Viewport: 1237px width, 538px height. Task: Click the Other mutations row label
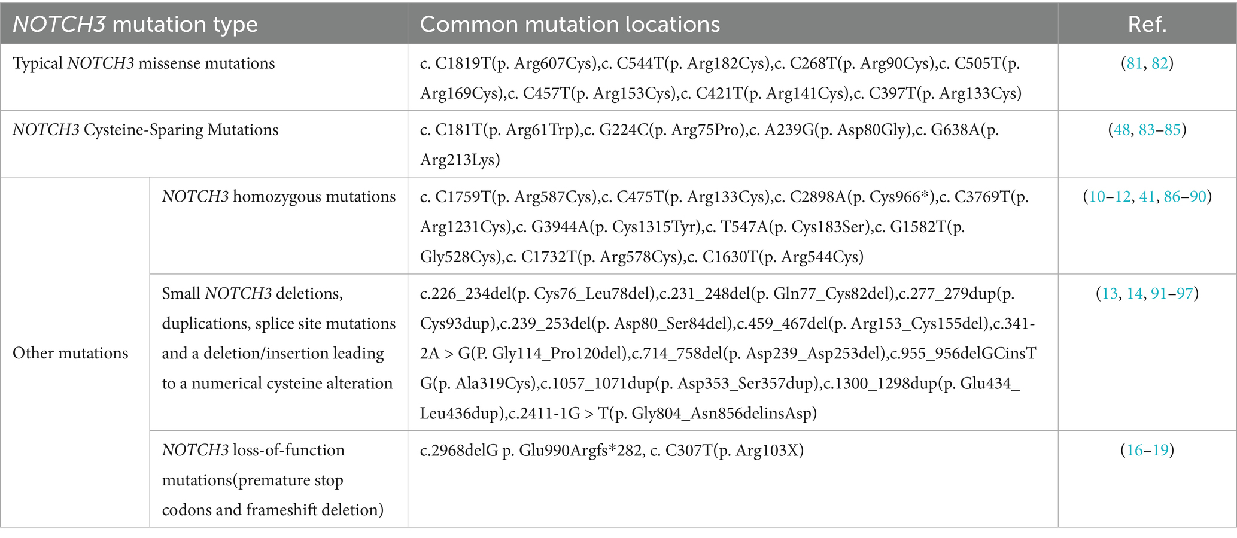(x=71, y=353)
